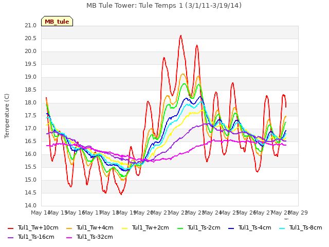Image resolution: width=329 pixels, height=247 pixels.
Task: Click the 19.0 y-axis tick label
Action: pos(31,77)
